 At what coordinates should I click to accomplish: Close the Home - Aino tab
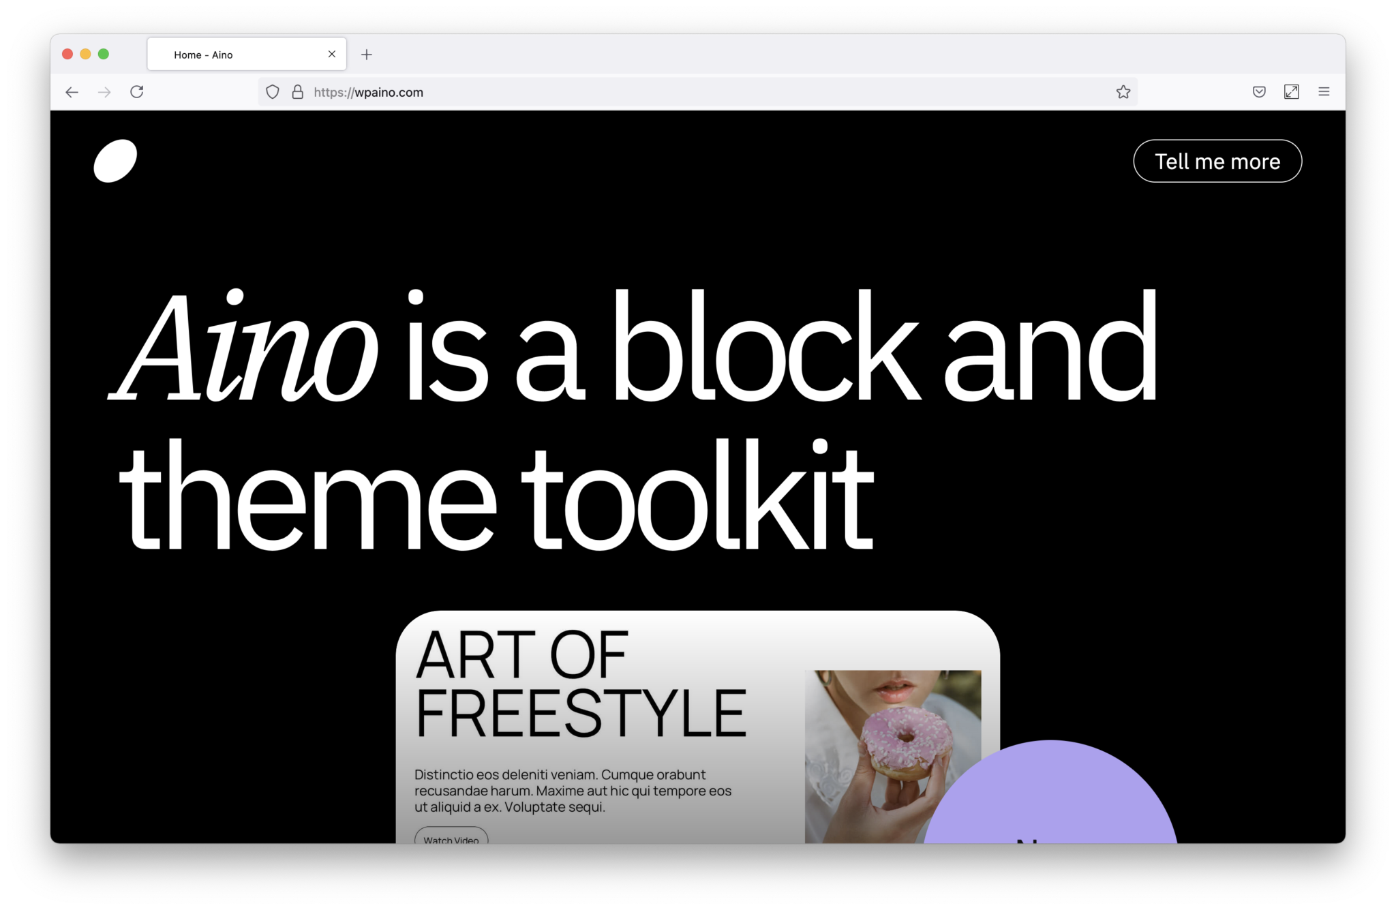[x=332, y=54]
